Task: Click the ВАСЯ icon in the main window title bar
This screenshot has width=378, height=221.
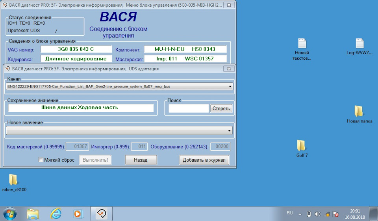Action: (5, 5)
